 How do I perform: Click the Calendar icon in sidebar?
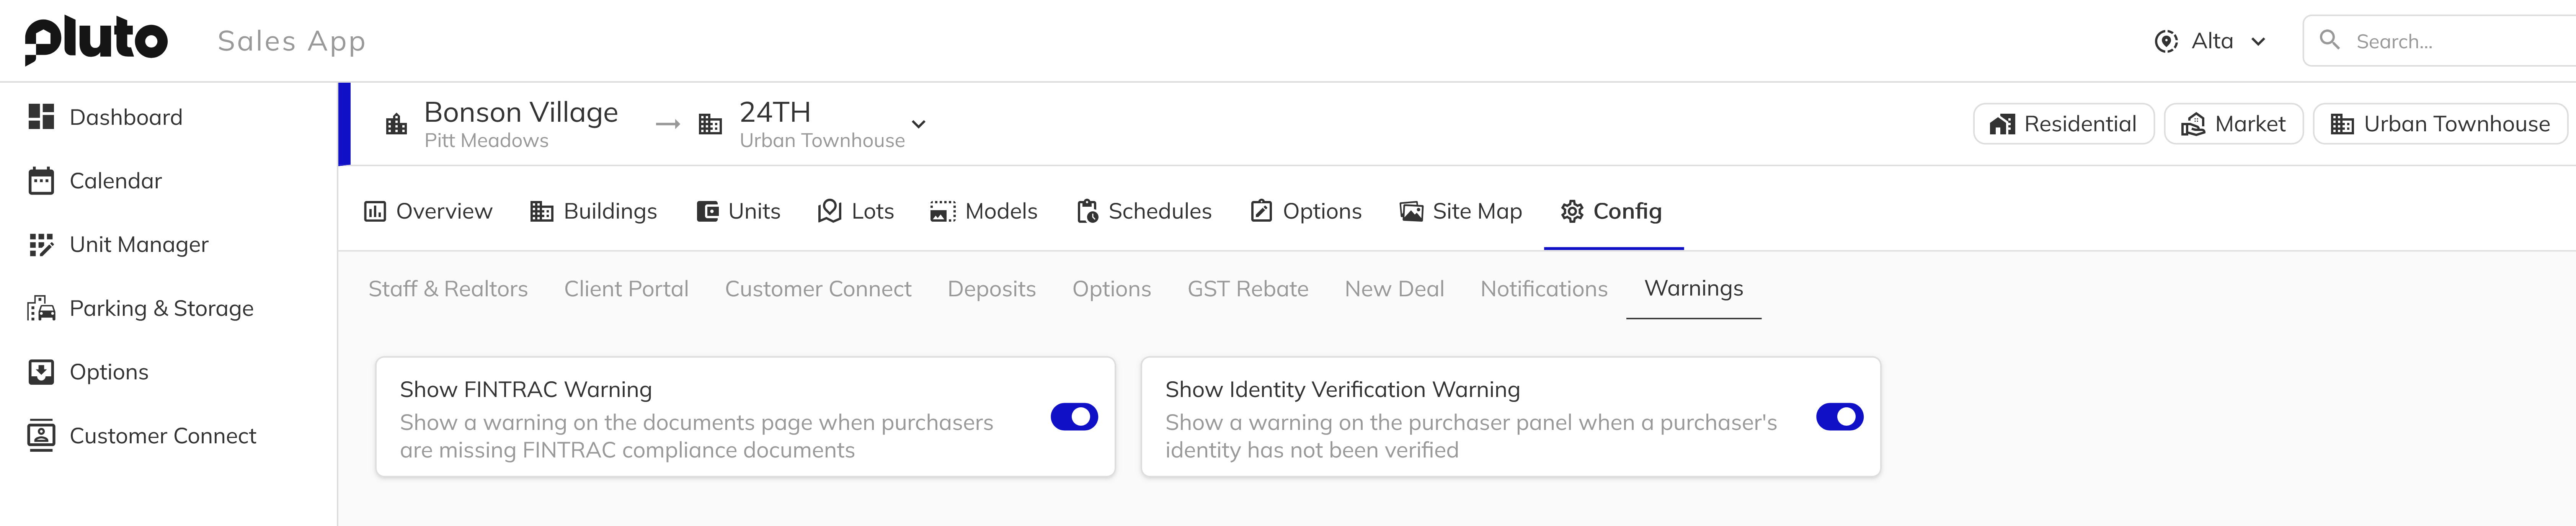[x=41, y=181]
